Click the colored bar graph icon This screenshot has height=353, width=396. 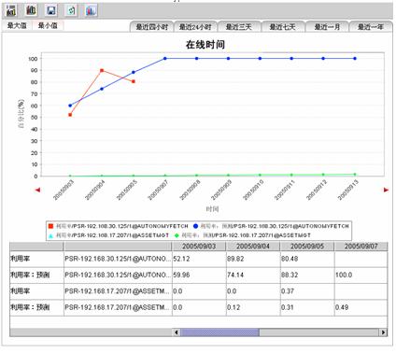(x=91, y=10)
